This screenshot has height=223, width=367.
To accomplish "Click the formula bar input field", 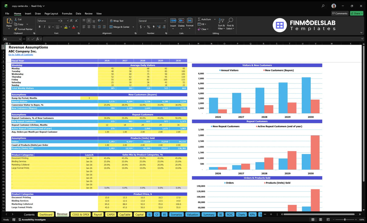I will pyautogui.click(x=203, y=39).
